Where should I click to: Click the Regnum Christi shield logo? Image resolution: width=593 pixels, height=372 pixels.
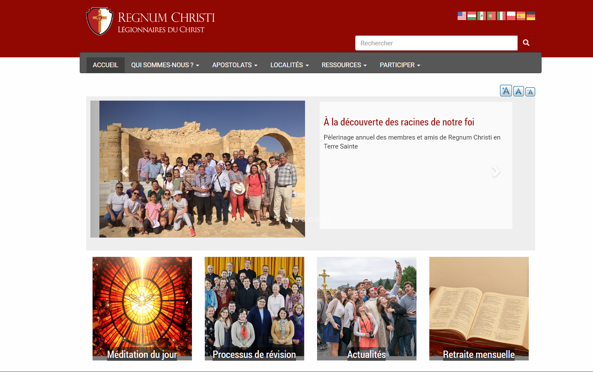(x=100, y=21)
